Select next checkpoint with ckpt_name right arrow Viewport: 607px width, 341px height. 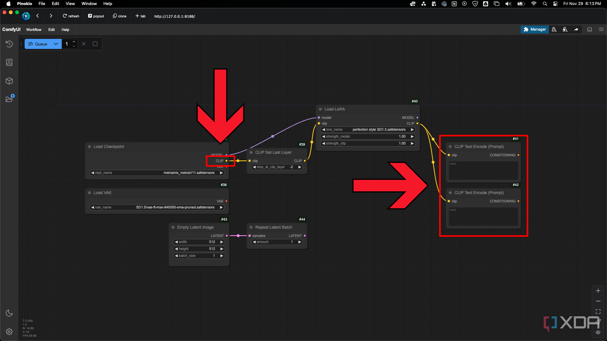click(221, 173)
